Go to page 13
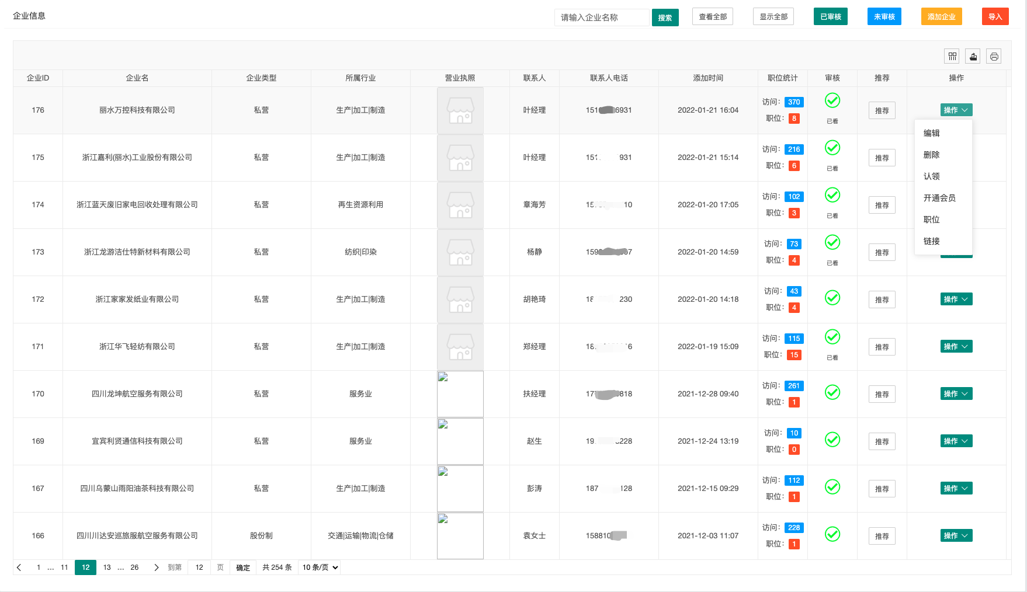 tap(107, 567)
